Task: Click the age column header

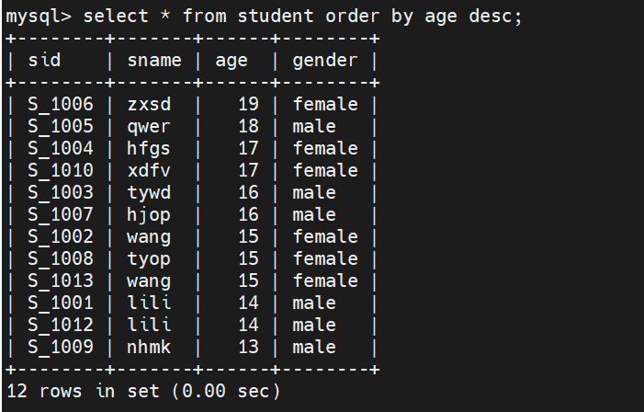Action: pyautogui.click(x=232, y=61)
